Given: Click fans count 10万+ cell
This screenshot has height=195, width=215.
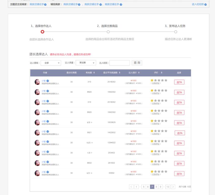Looking at the screenshot, I should click(x=89, y=143).
